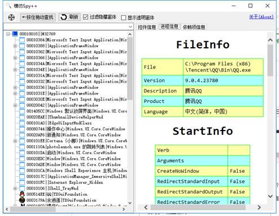Open the 关于(About) link

click(261, 17)
